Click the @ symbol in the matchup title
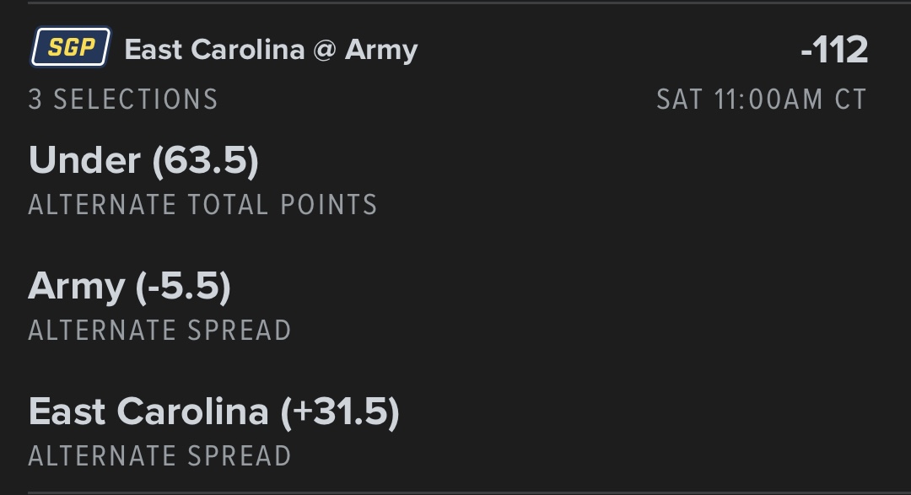 tap(325, 50)
